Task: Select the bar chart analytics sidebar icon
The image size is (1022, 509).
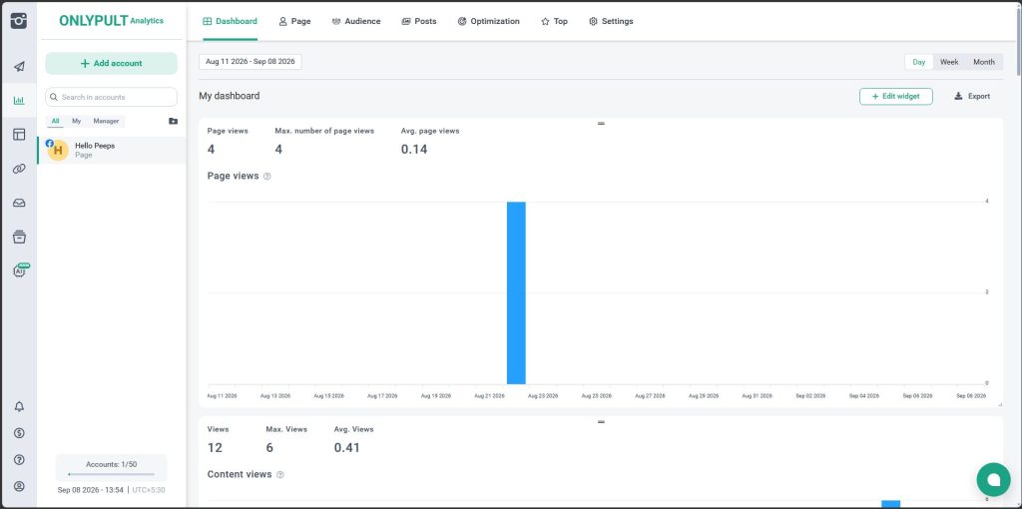Action: [19, 101]
